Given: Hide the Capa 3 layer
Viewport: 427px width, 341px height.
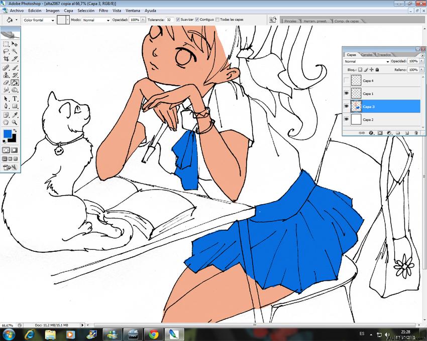Looking at the screenshot, I should click(347, 106).
